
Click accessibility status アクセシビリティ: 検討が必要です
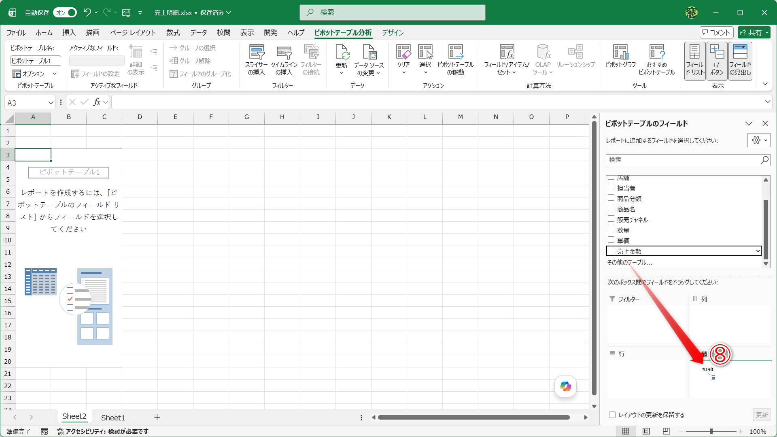(x=103, y=432)
